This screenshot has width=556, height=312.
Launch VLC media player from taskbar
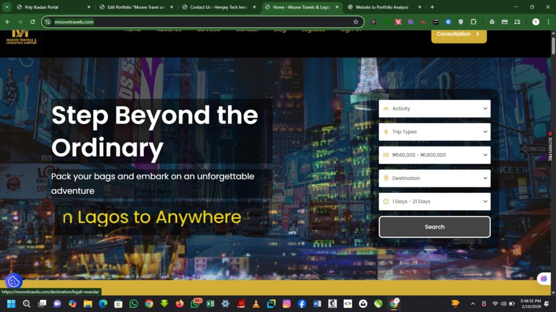point(256,304)
